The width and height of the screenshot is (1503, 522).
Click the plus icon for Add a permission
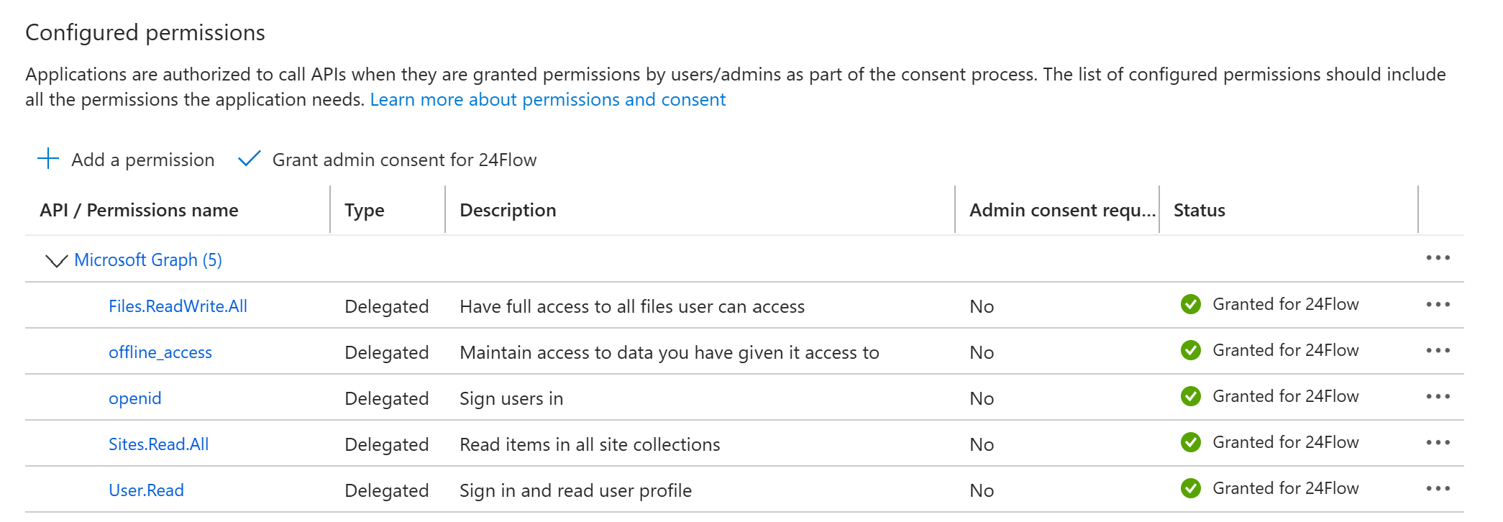(48, 159)
